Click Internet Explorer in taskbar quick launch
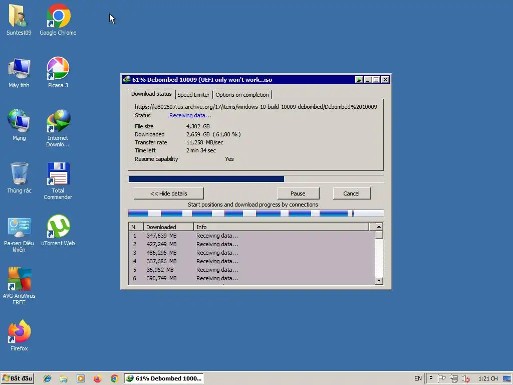The width and height of the screenshot is (513, 385). (47, 378)
